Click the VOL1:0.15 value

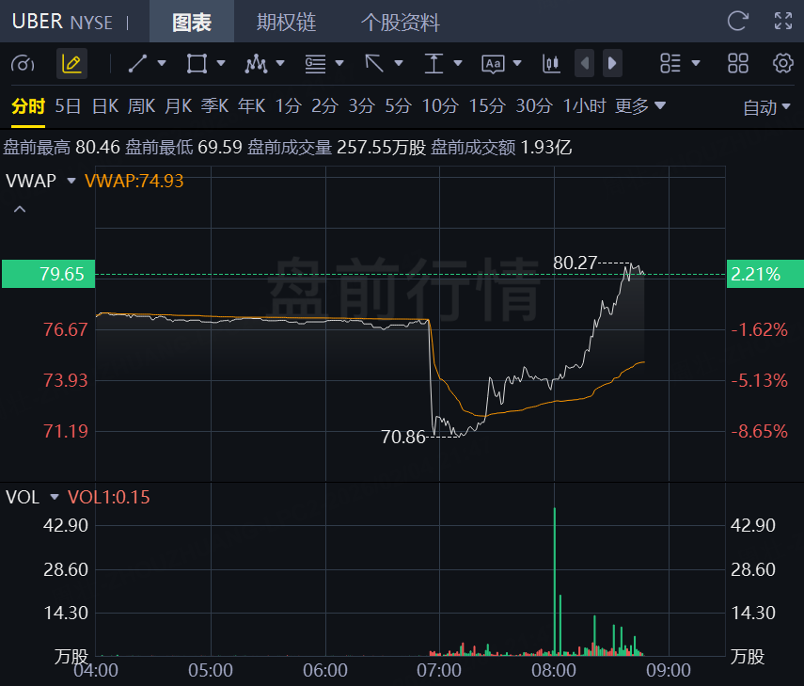109,497
